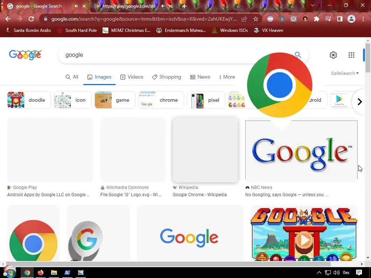Switch to the All results tab
Screen dimensions: 371x278
click(x=72, y=77)
